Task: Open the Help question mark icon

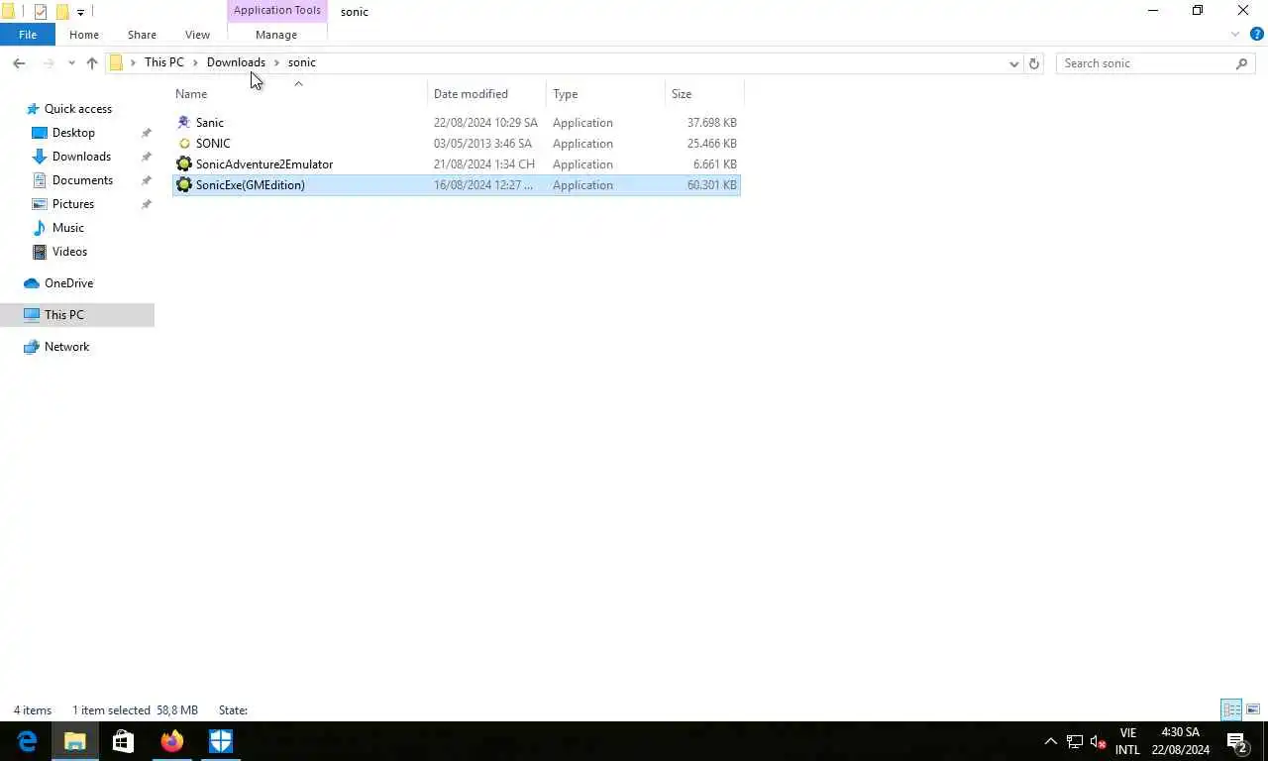Action: (1257, 35)
